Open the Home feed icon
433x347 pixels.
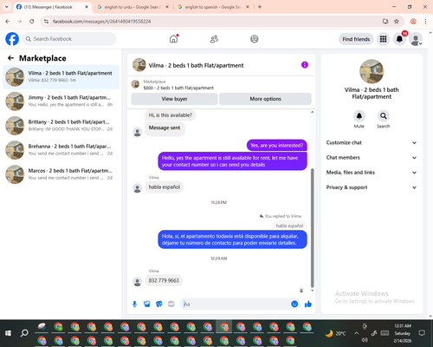pyautogui.click(x=173, y=39)
